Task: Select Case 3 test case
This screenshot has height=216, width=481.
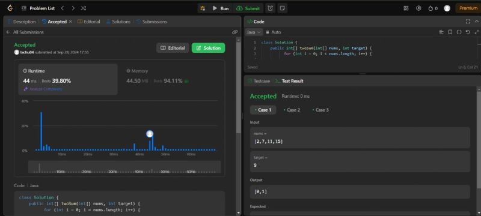Action: [x=320, y=110]
